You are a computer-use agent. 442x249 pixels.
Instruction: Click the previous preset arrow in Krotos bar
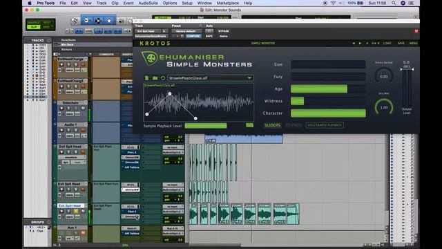354,43
